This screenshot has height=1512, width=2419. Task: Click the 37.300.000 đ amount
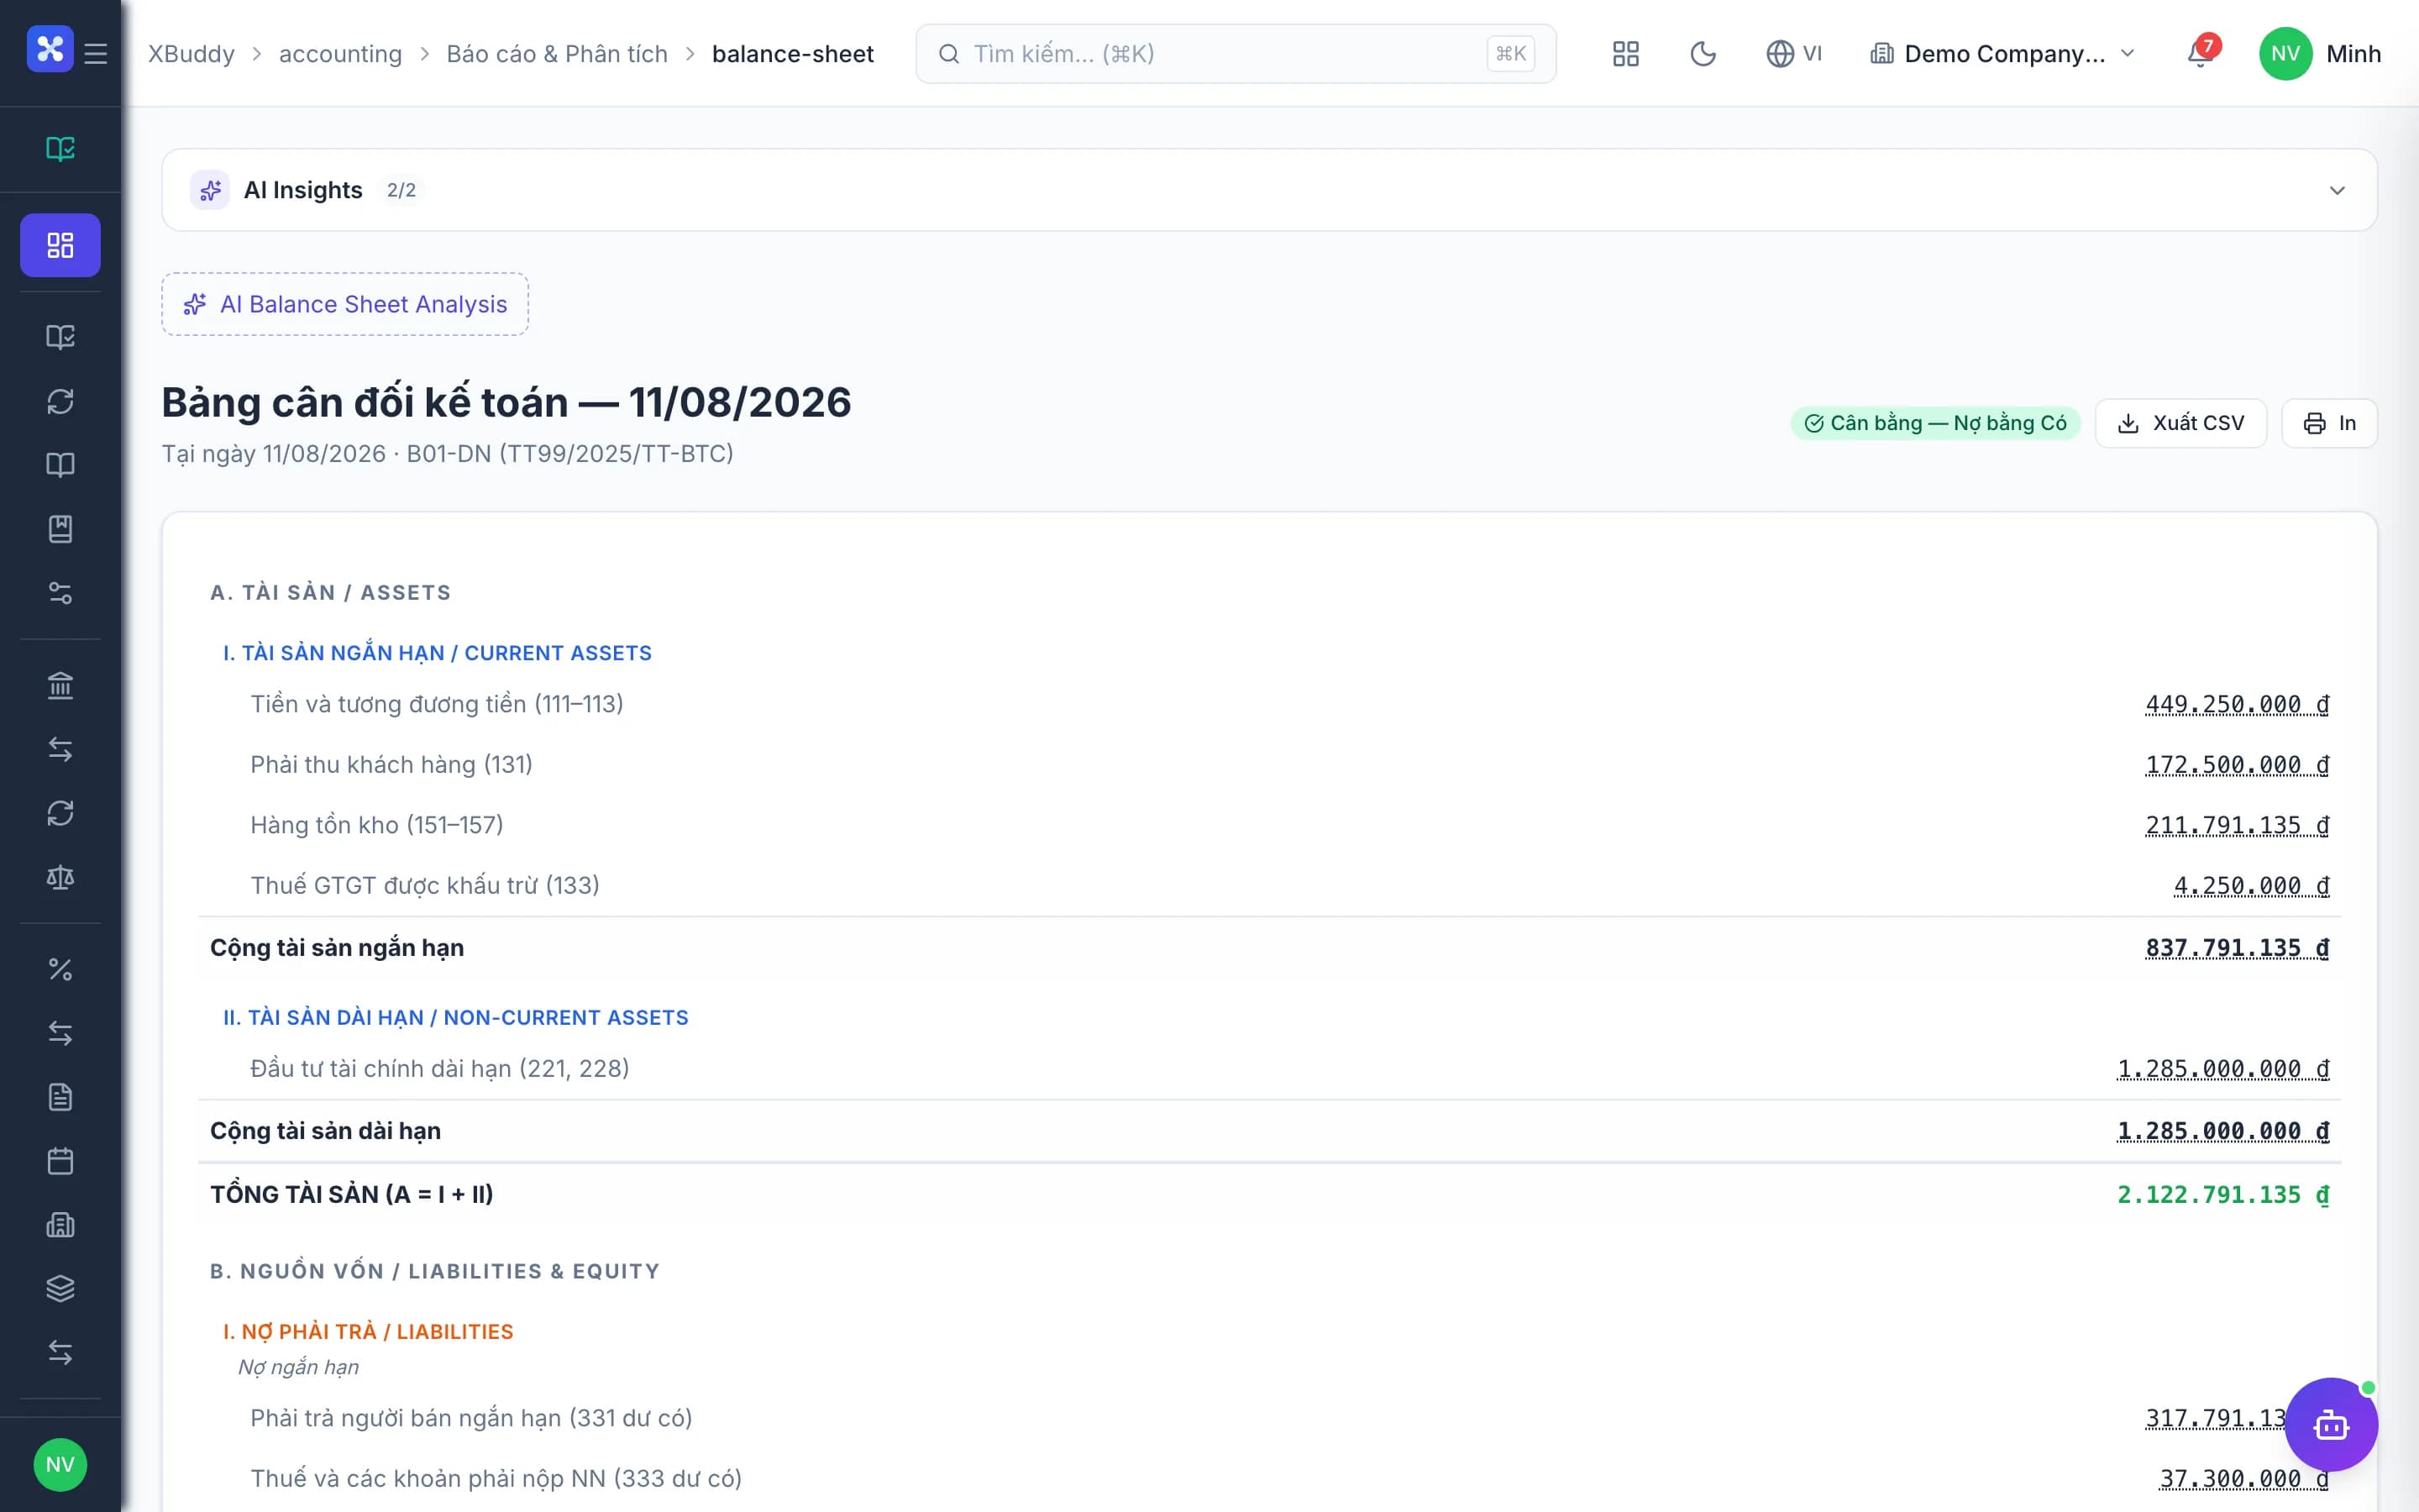tap(2244, 1479)
